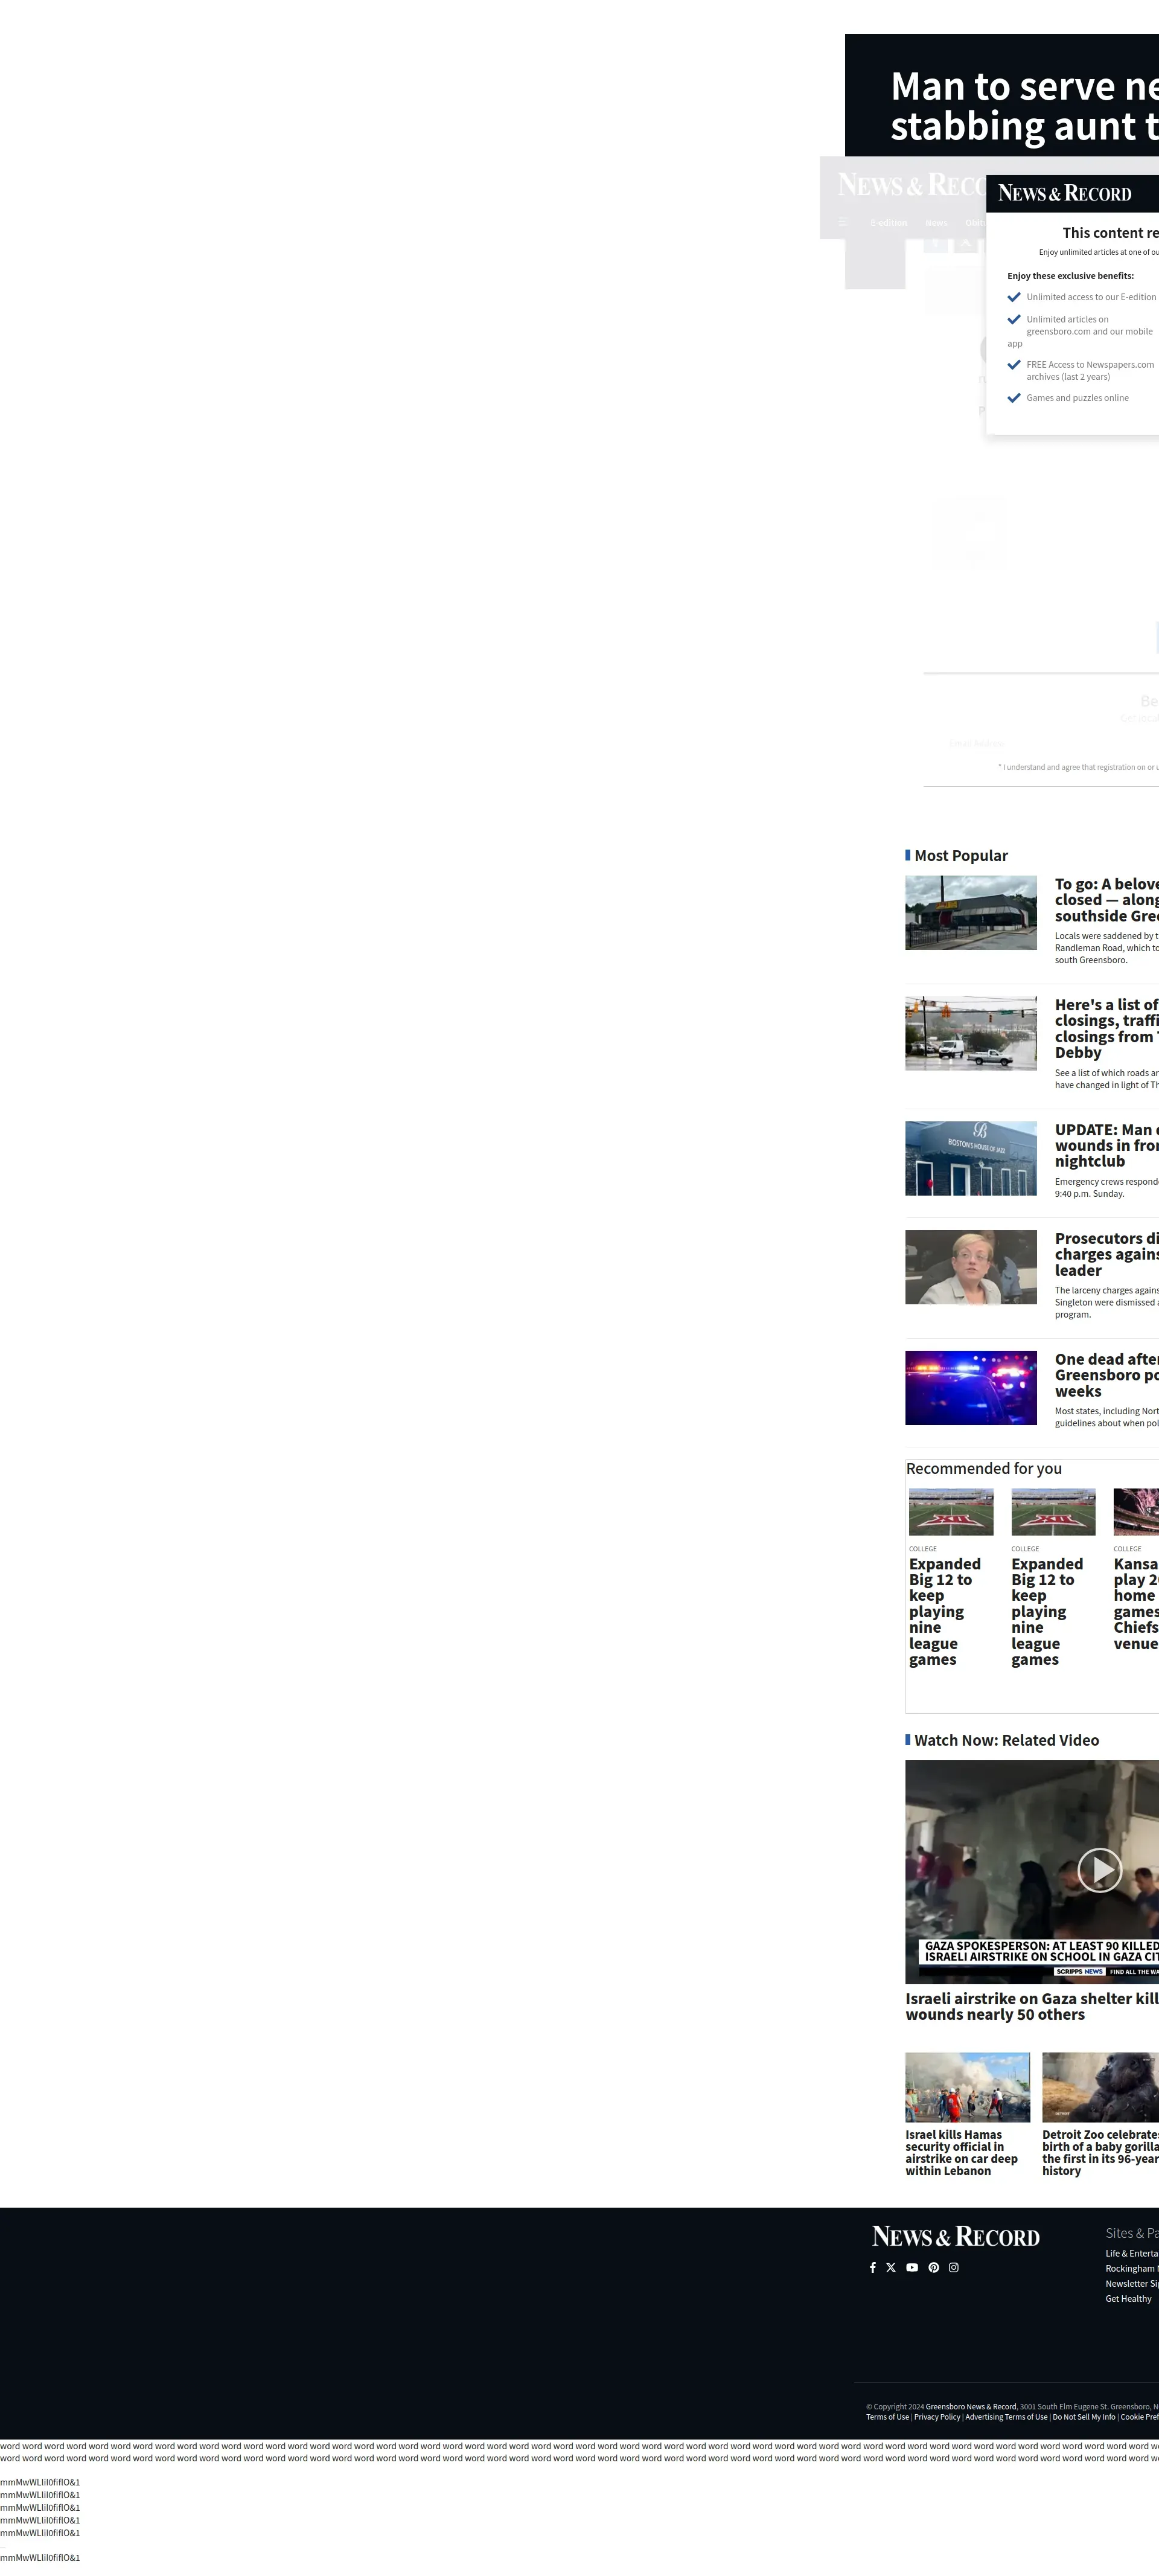Click the 'Man to serve' article headline
The image size is (1159, 2576).
coord(1025,106)
